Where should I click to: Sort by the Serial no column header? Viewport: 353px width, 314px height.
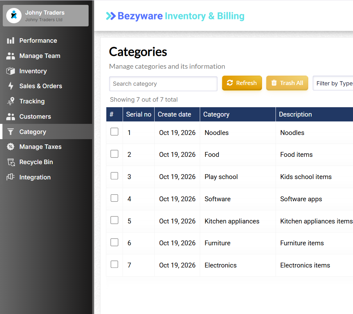point(139,114)
